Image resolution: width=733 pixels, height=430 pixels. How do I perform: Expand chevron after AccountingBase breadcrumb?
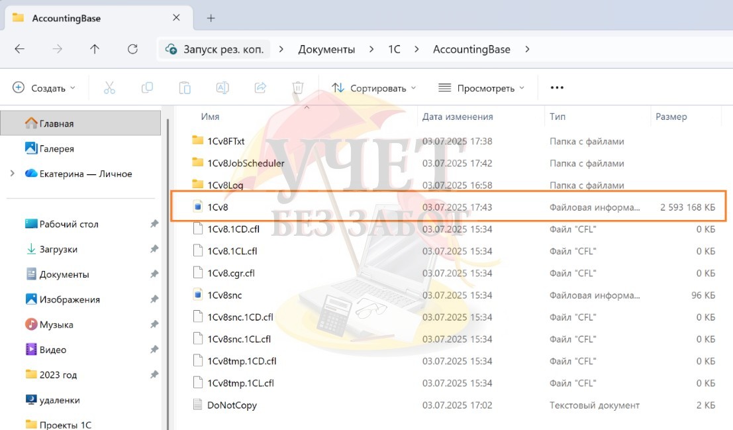527,49
